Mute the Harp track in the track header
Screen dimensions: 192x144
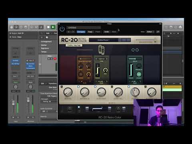(49, 59)
